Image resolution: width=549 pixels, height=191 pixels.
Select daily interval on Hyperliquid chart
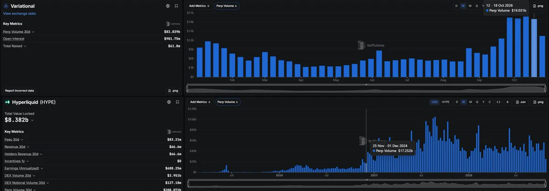(456, 102)
